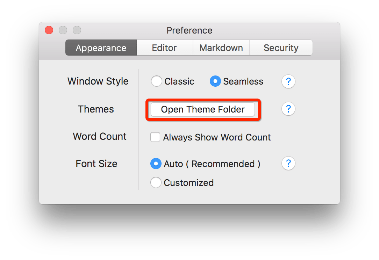
Task: Click the gray minimize window button
Action: 63,30
